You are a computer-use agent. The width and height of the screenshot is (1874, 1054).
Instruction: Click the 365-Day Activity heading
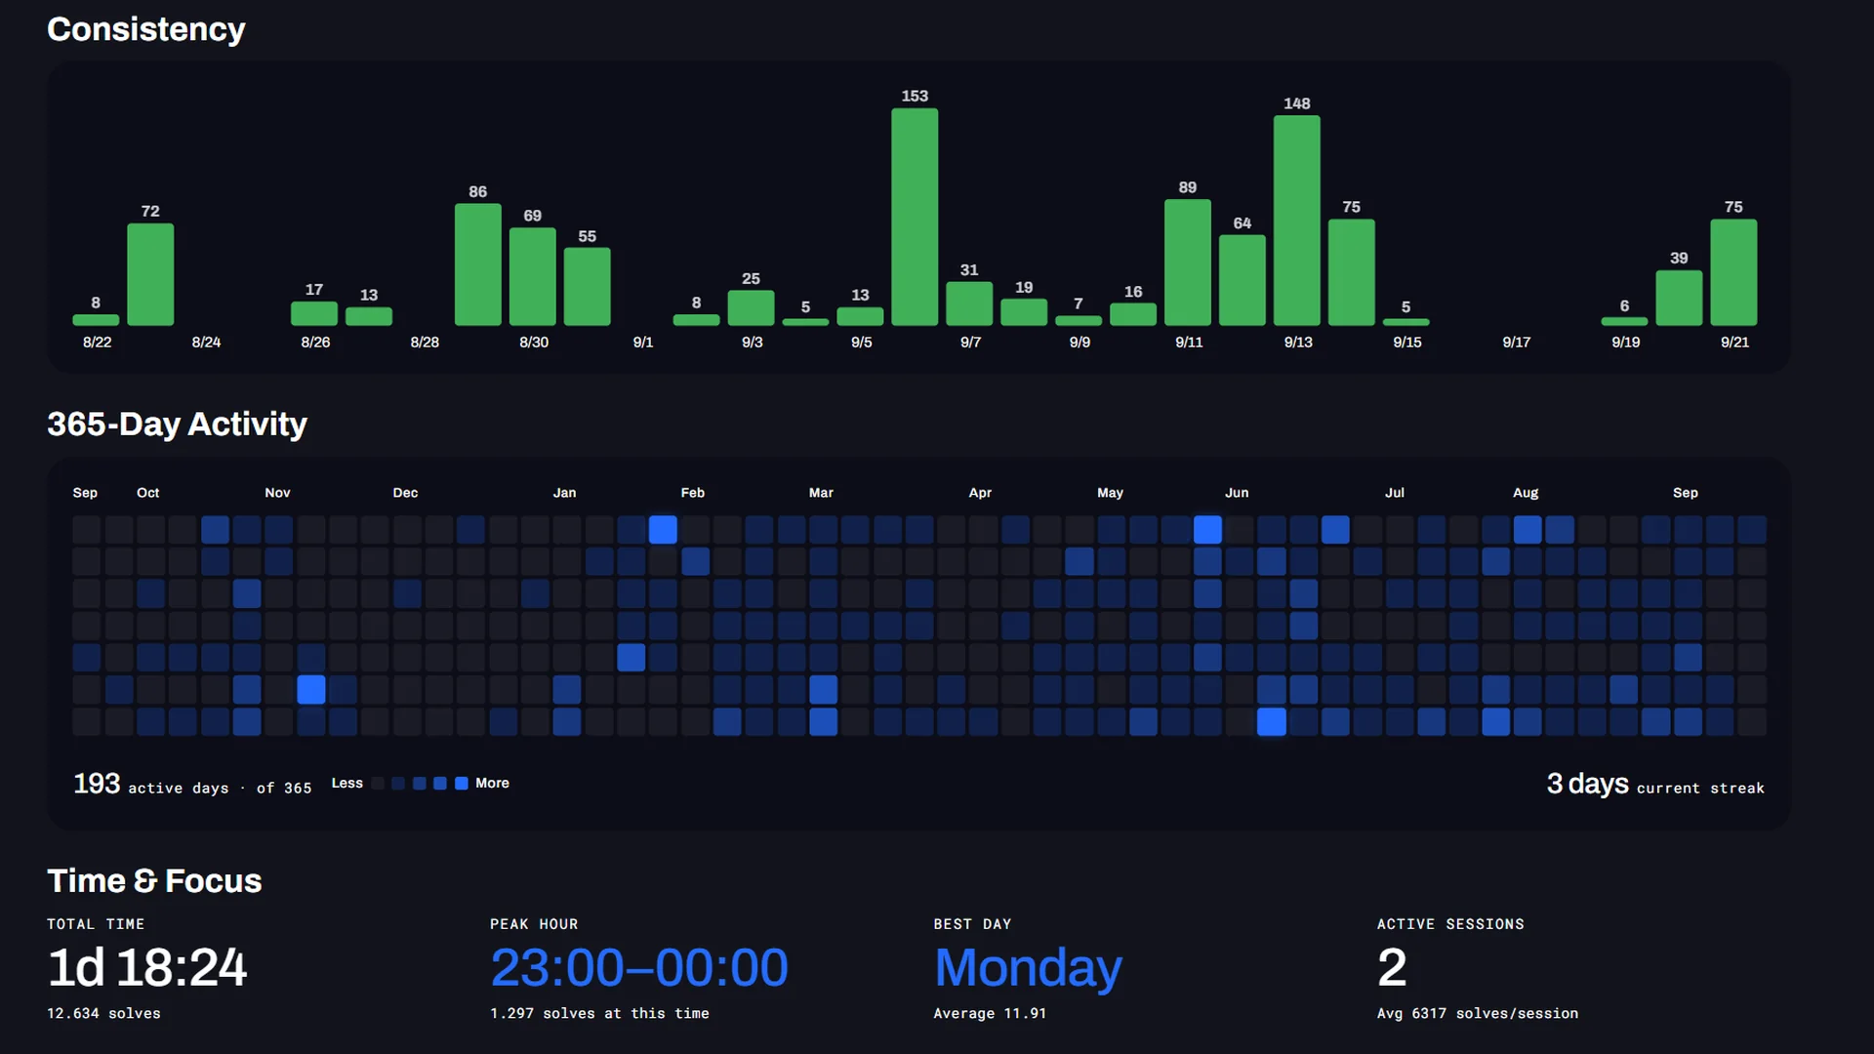177,425
